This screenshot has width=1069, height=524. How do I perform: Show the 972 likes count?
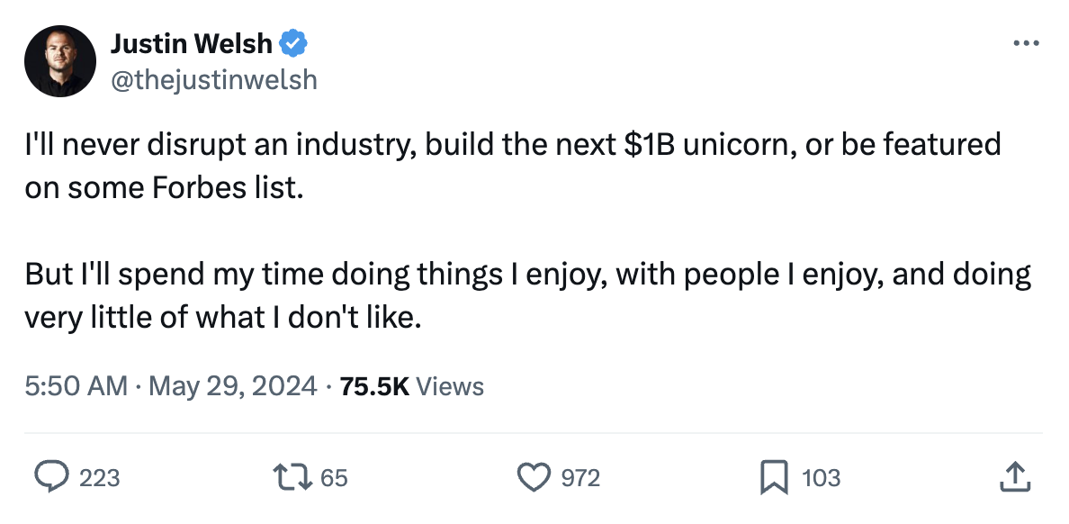[x=580, y=477]
